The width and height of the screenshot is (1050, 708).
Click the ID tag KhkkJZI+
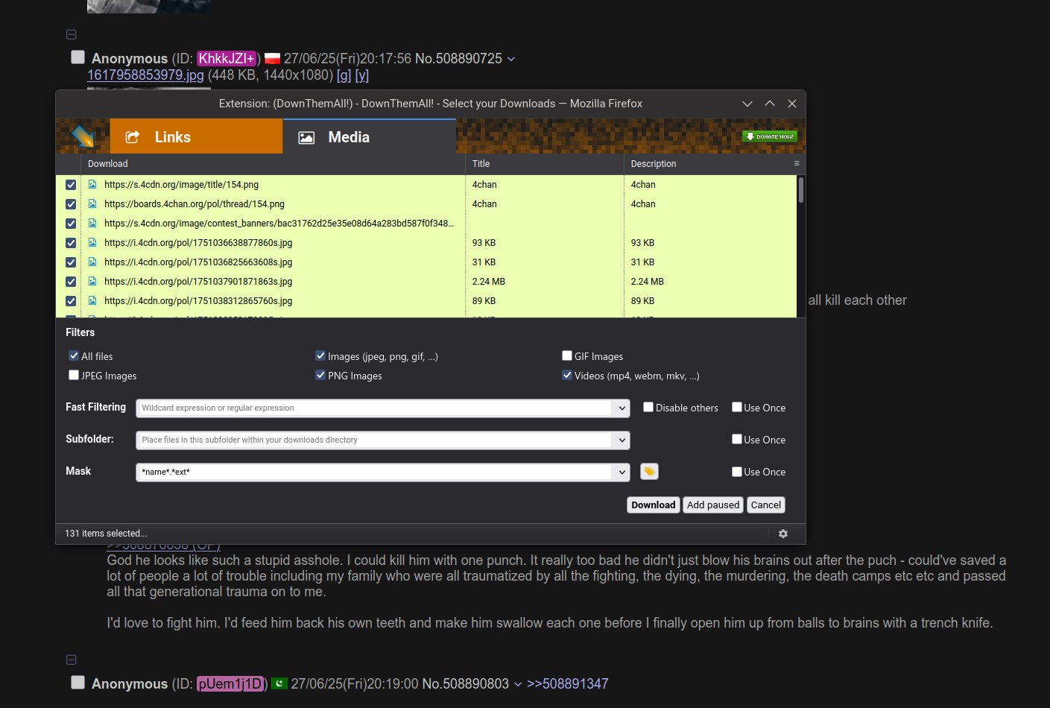(x=227, y=58)
